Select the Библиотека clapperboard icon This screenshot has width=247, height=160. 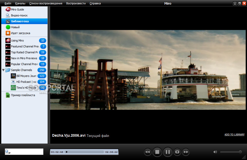pyautogui.click(x=8, y=21)
